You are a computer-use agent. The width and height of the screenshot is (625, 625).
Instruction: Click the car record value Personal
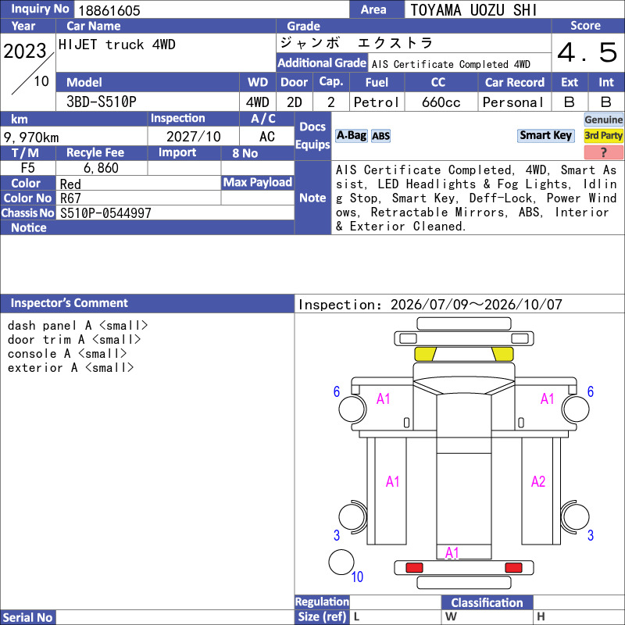[x=513, y=102]
